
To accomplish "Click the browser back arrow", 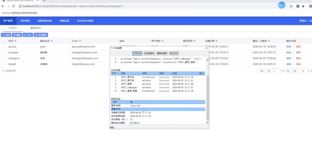I will pyautogui.click(x=3, y=6).
